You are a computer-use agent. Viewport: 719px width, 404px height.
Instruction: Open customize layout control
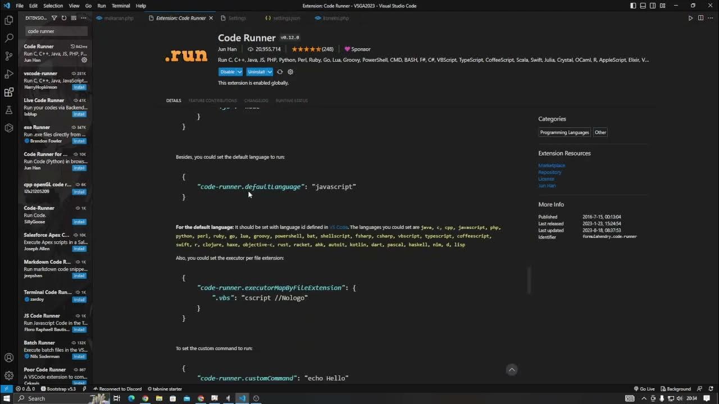coord(663,6)
